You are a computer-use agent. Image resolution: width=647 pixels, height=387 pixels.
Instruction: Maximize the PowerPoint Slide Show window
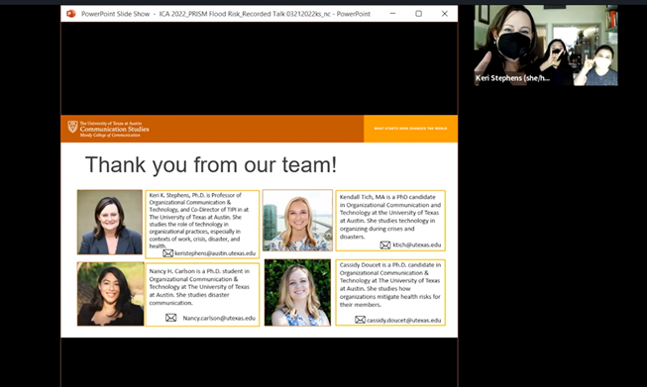418,14
